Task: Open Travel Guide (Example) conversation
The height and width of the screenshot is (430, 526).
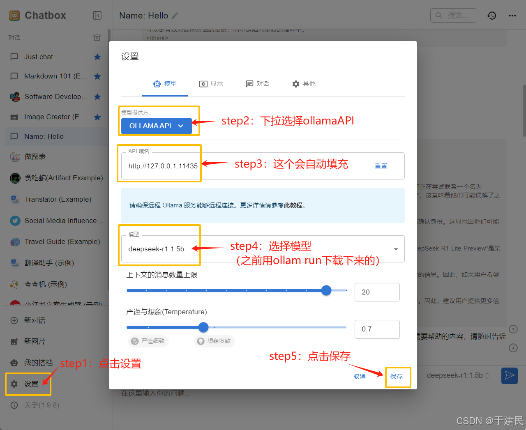Action: [55, 241]
